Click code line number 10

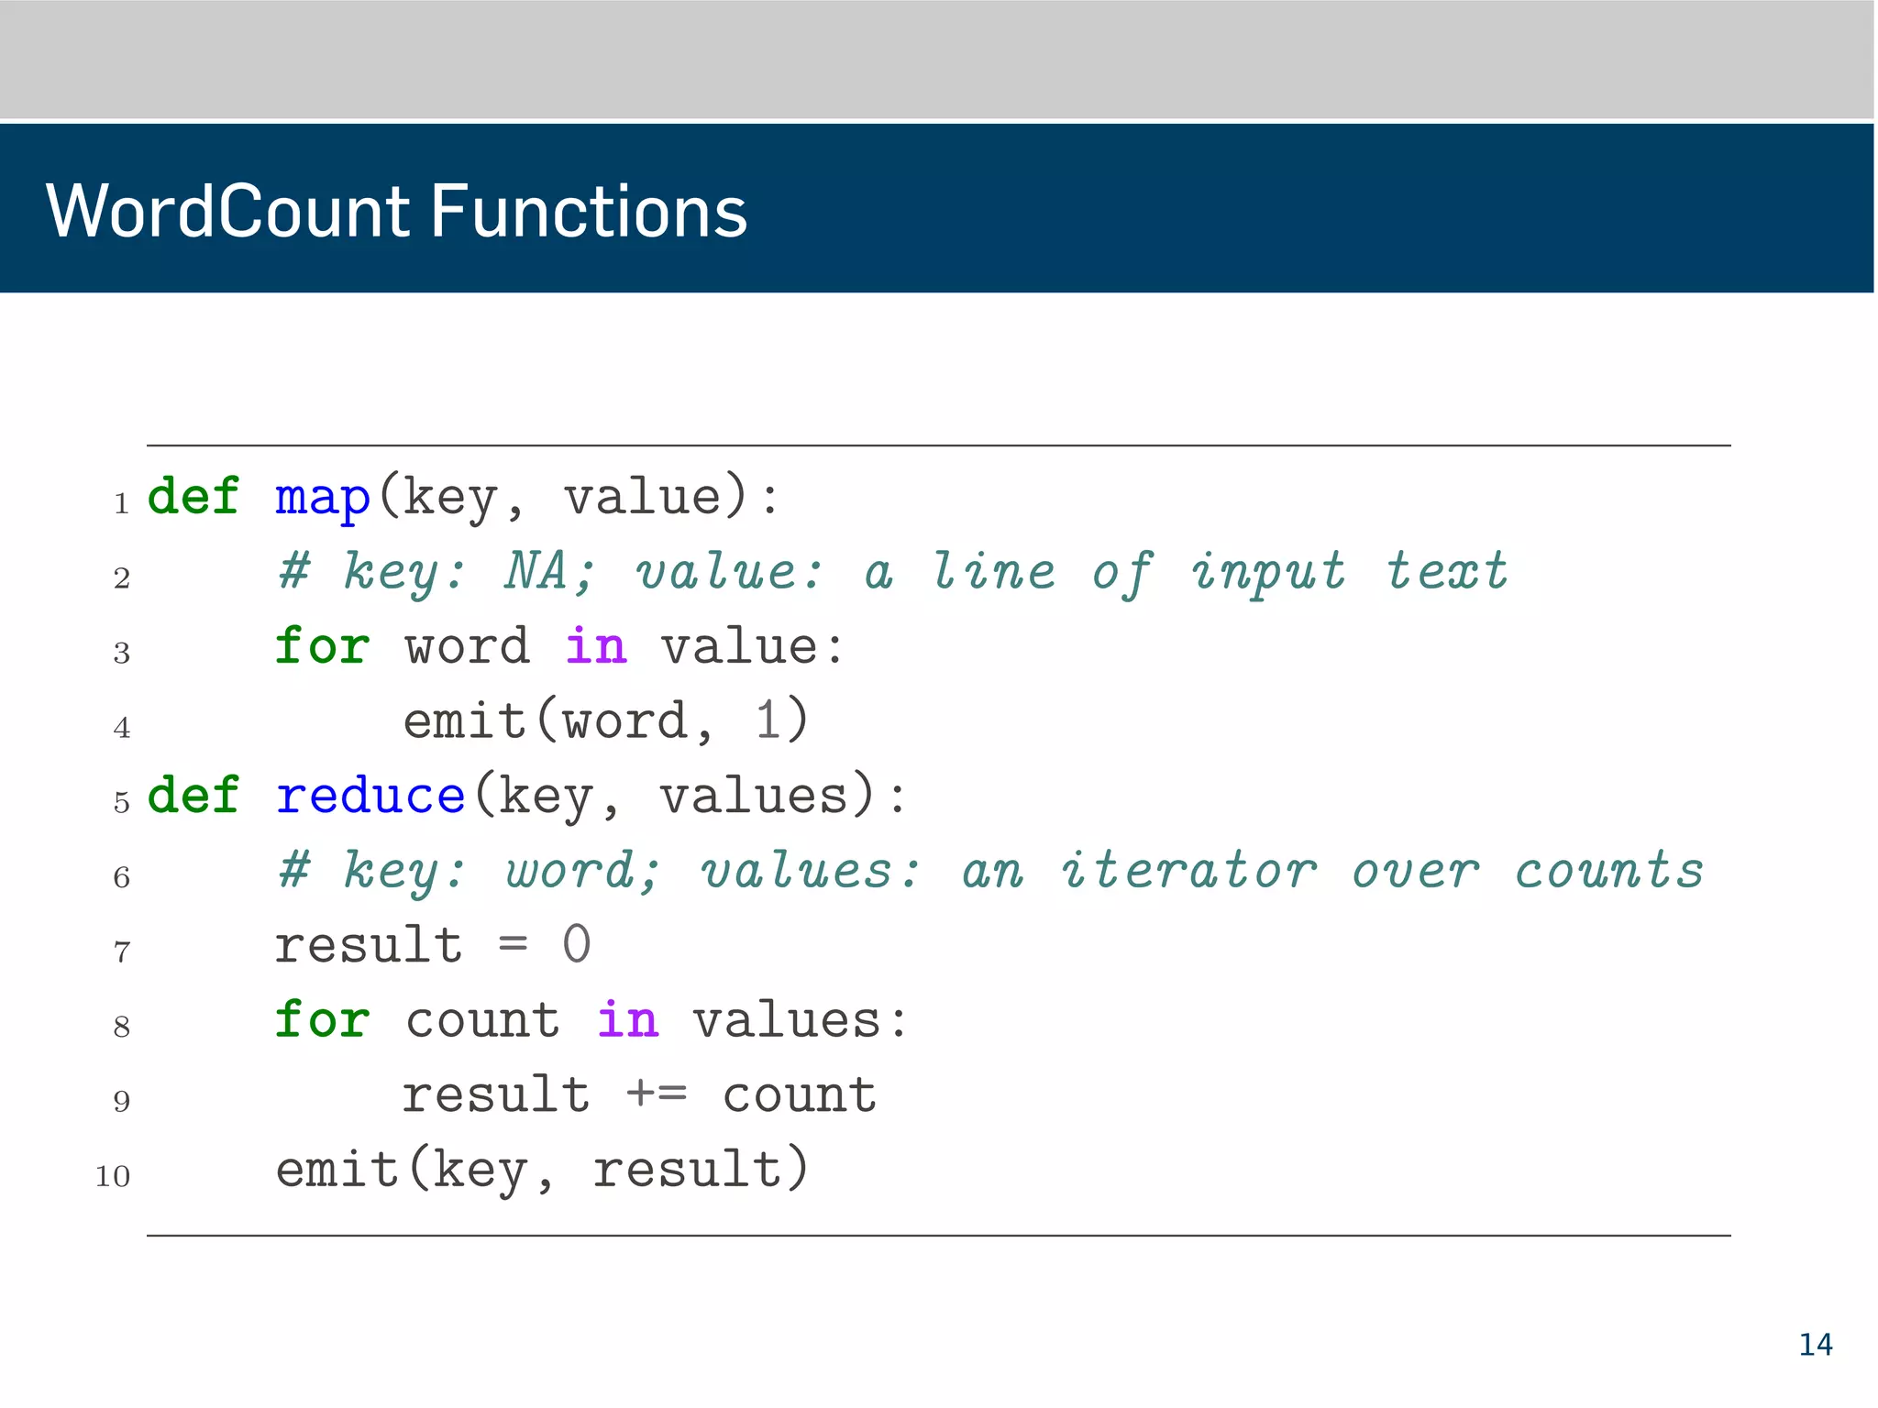(113, 1176)
